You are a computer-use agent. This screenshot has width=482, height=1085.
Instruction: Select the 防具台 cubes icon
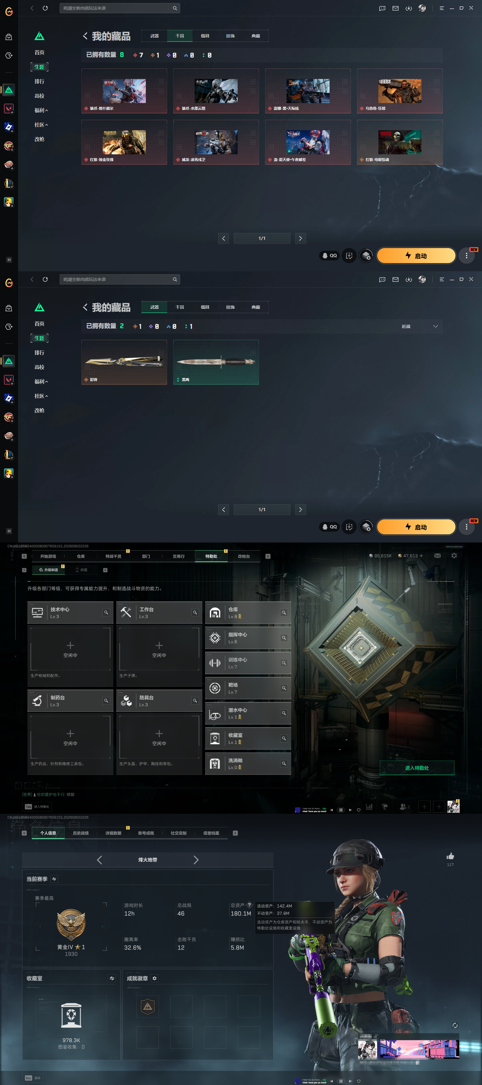click(126, 700)
